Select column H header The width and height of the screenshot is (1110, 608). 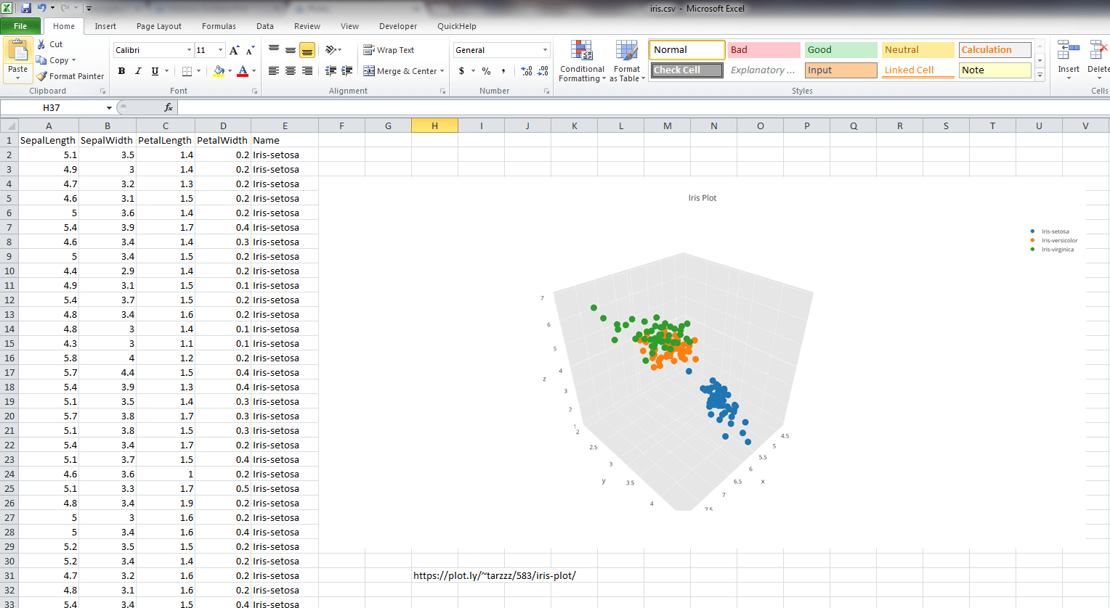pos(434,126)
